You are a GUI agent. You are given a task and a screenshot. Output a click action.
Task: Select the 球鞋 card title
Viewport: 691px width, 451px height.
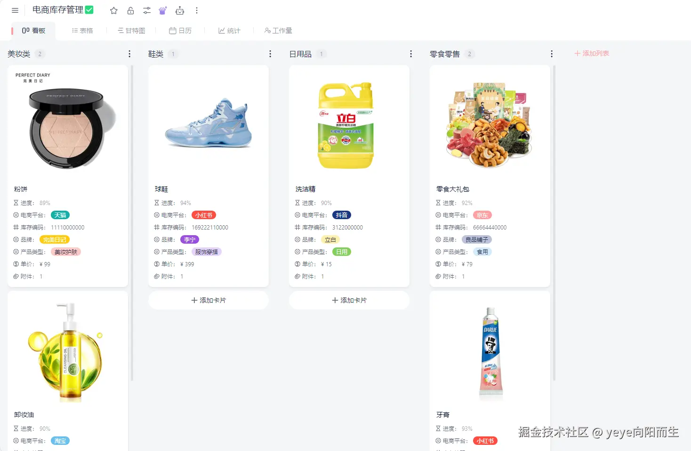click(x=161, y=189)
